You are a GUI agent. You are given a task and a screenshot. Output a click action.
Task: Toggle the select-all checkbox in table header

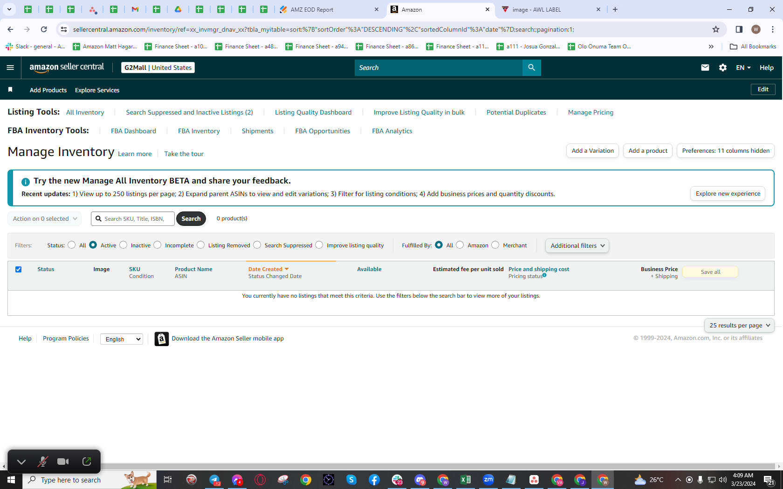tap(18, 269)
